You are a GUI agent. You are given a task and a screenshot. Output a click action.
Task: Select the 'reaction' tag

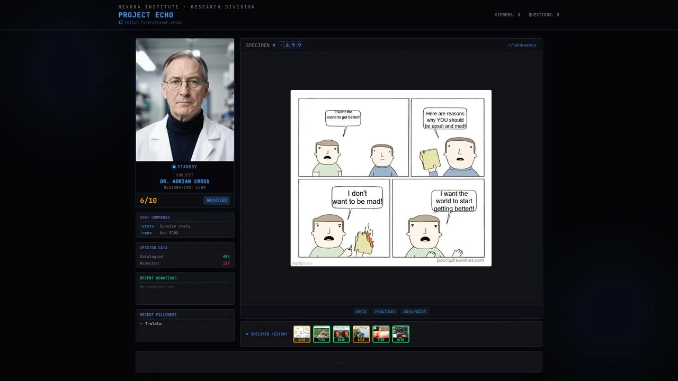point(385,311)
